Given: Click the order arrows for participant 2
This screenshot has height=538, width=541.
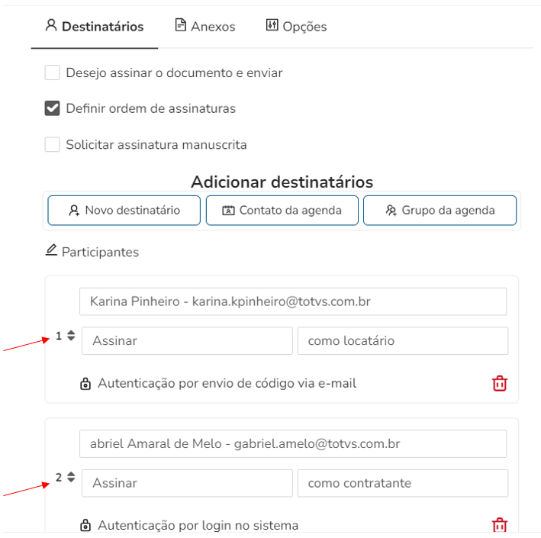Looking at the screenshot, I should coord(71,478).
